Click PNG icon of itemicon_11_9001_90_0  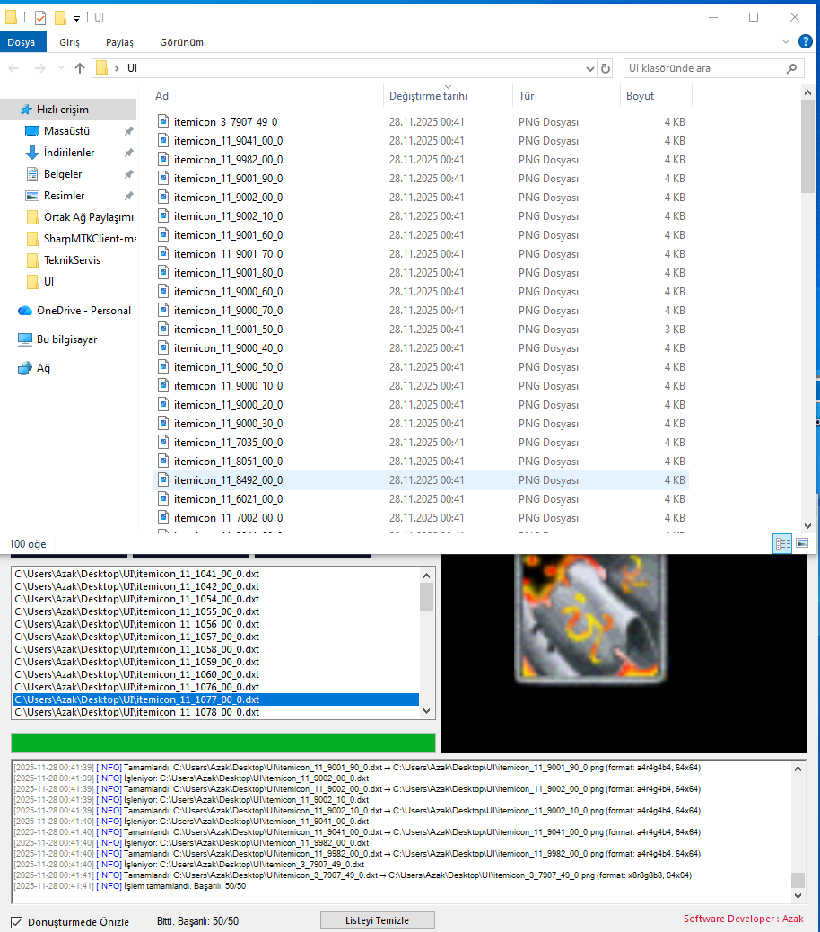163,179
